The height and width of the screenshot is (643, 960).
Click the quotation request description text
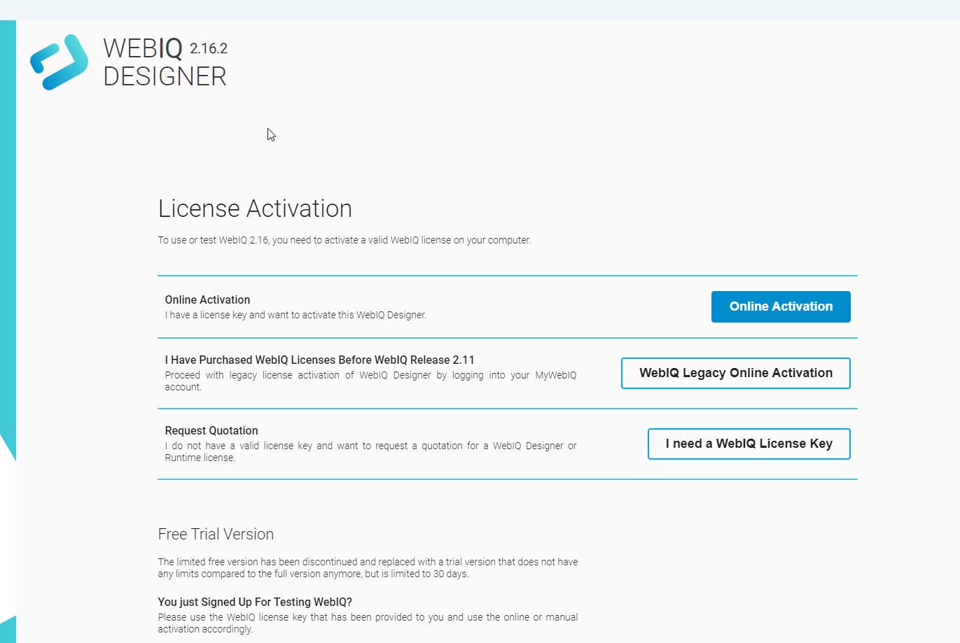tap(370, 451)
